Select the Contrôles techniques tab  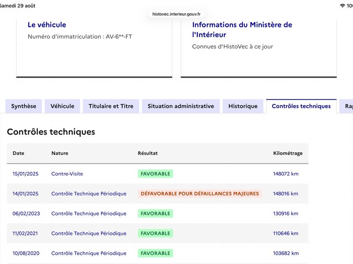pos(301,106)
